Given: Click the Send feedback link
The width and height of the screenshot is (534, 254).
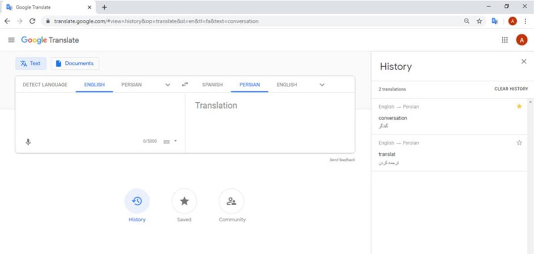Looking at the screenshot, I should [x=342, y=160].
